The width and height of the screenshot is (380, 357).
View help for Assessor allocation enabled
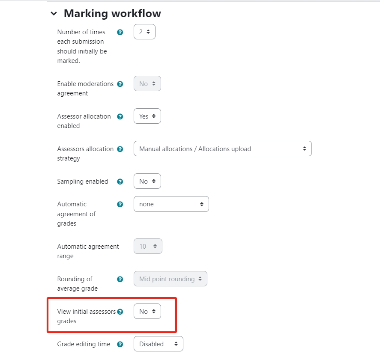(120, 116)
